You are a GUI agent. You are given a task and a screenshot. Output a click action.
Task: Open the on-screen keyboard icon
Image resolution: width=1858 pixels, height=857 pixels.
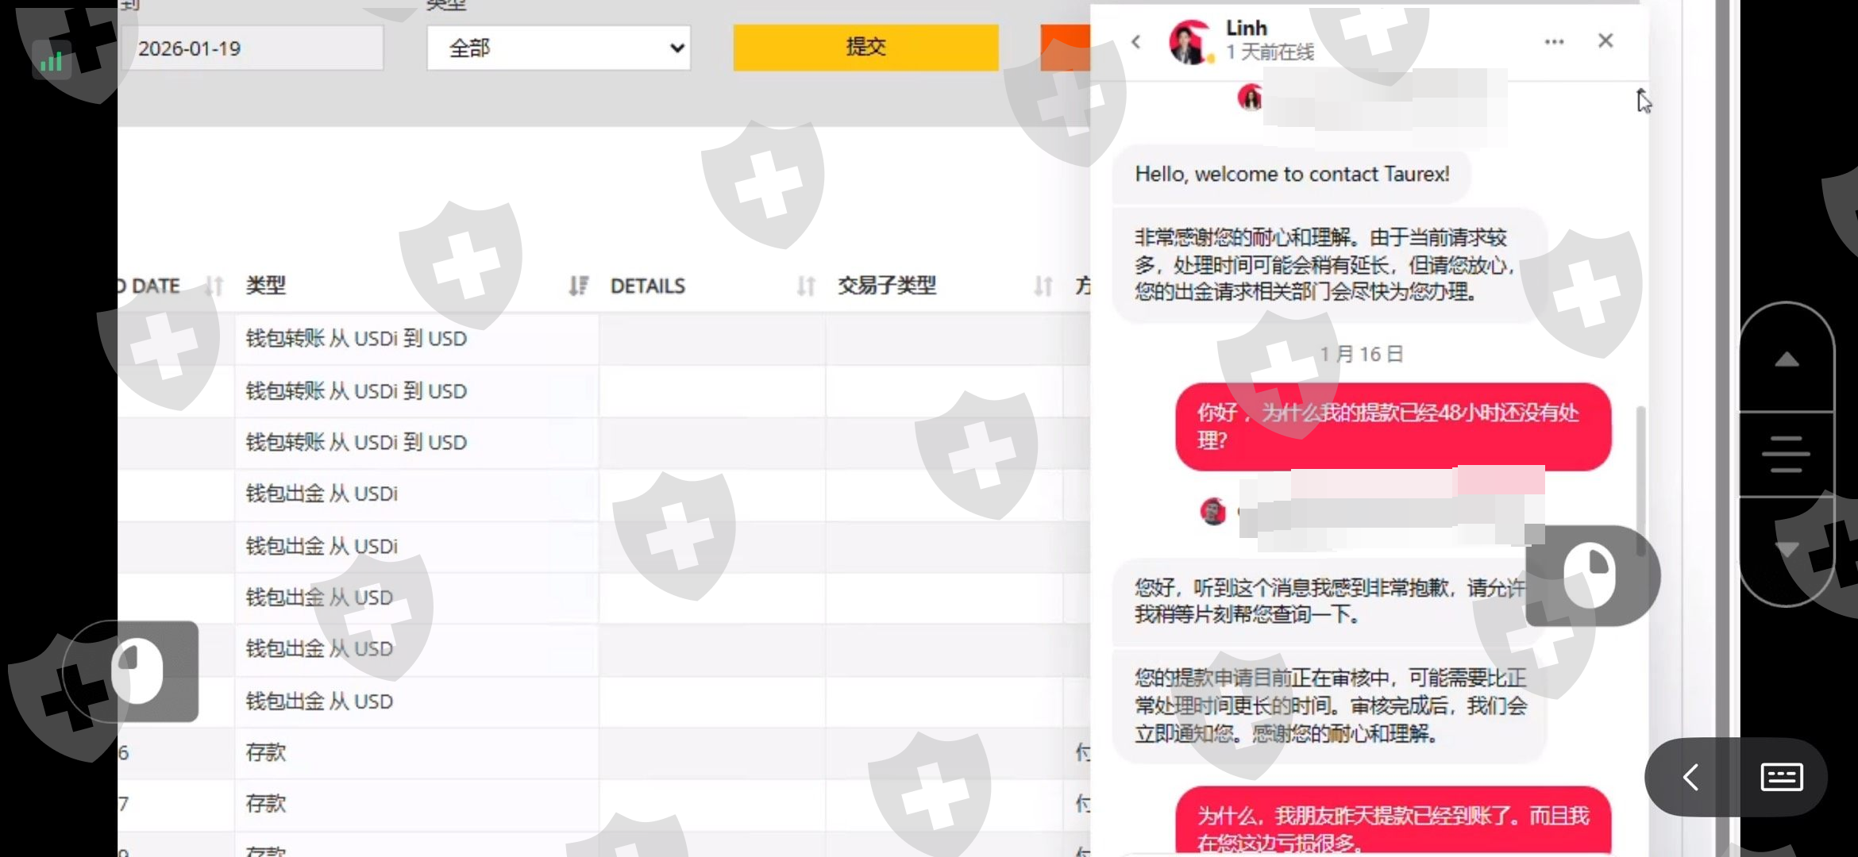1781,777
